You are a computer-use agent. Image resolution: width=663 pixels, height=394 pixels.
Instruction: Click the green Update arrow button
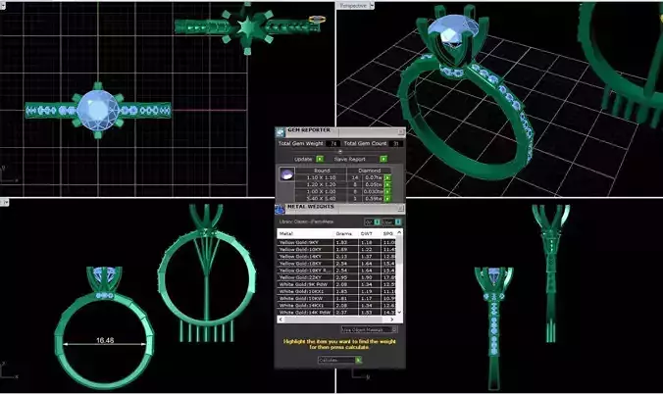pos(320,159)
